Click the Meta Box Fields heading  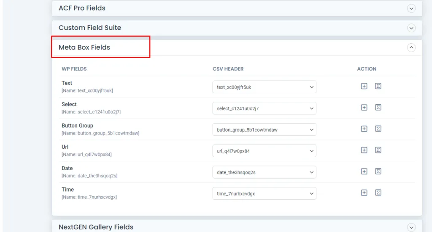point(84,47)
